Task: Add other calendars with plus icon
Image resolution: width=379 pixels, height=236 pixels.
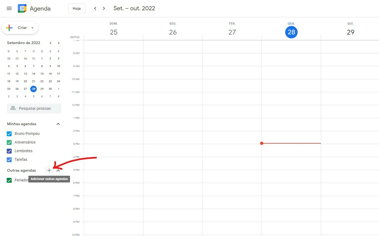Action: click(x=49, y=170)
